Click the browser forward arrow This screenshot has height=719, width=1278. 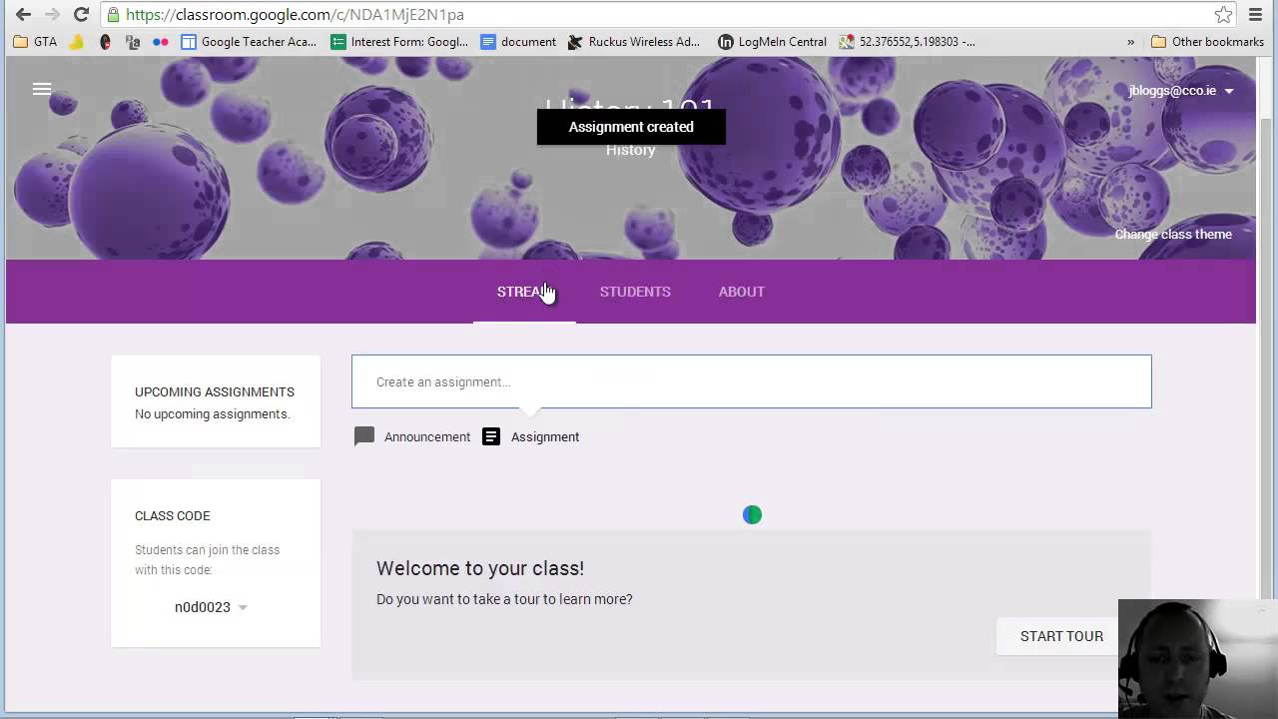click(52, 15)
